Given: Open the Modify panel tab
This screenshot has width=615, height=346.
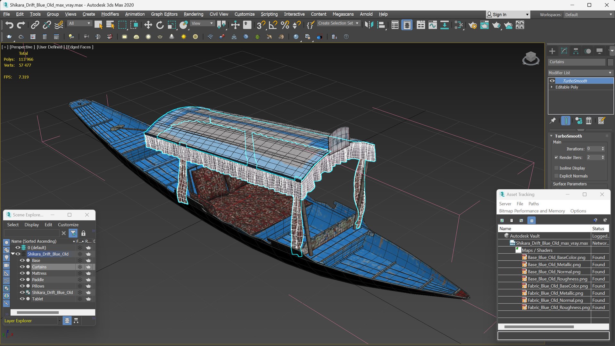Looking at the screenshot, I should coord(564,51).
